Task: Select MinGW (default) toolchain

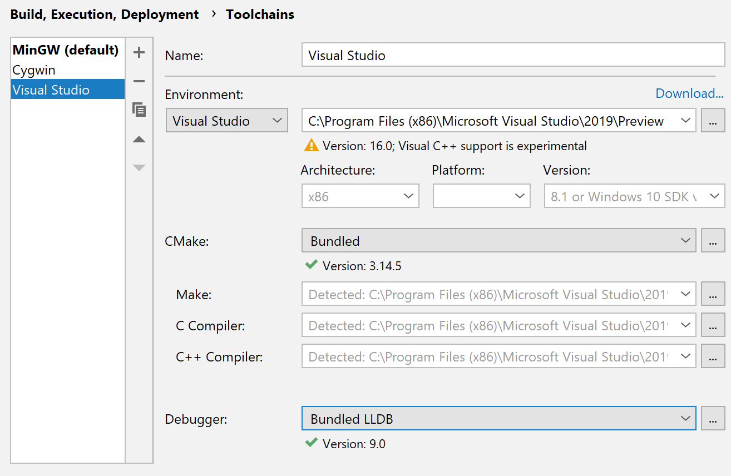Action: (x=68, y=50)
